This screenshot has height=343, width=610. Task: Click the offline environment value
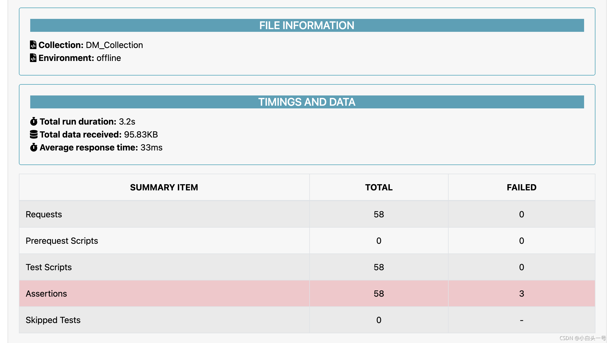pos(109,58)
